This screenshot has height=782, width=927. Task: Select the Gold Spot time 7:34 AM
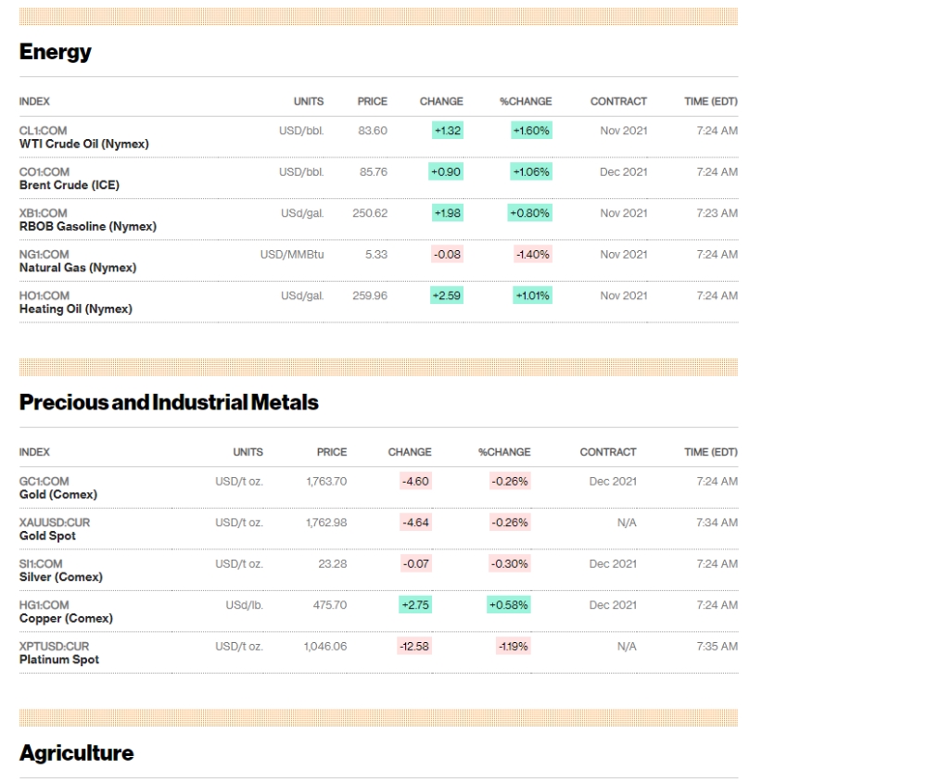click(717, 523)
